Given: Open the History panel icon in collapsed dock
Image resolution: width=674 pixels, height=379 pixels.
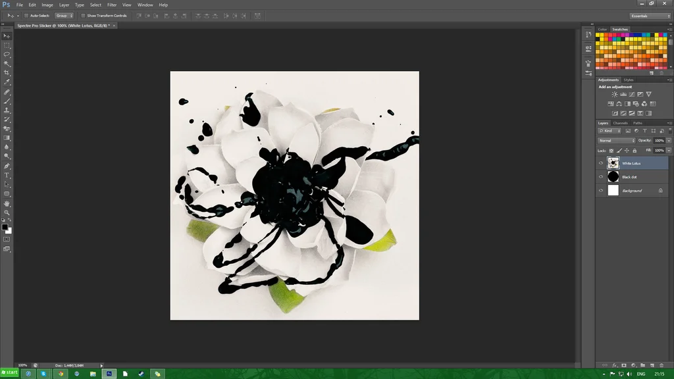Looking at the screenshot, I should coord(588,35).
